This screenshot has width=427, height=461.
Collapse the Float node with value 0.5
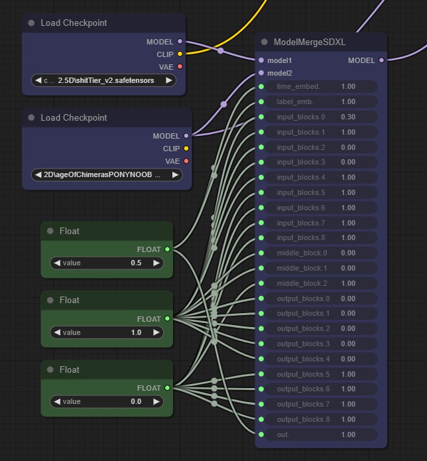click(x=50, y=231)
